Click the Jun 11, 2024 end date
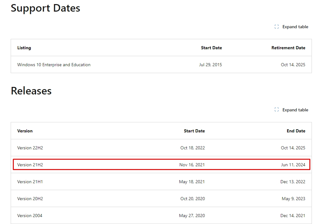This screenshot has height=224, width=326. pyautogui.click(x=293, y=165)
